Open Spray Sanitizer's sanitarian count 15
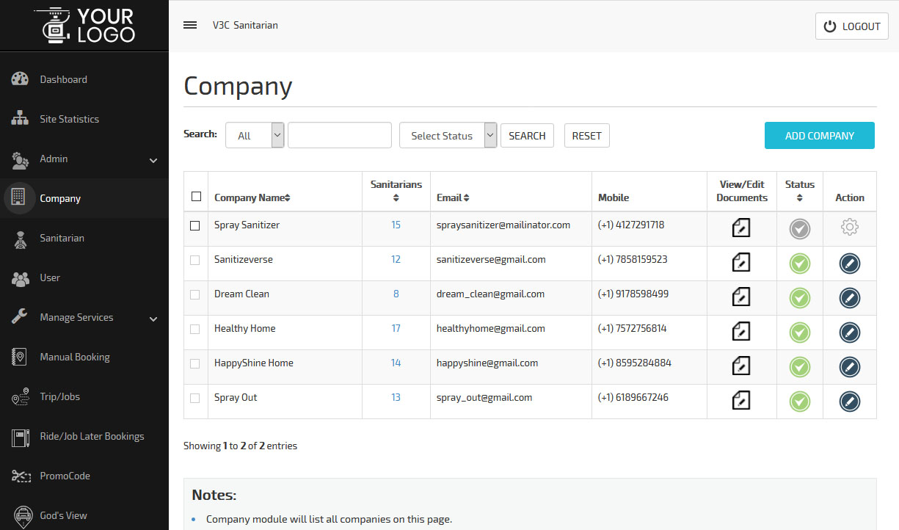Screen dimensions: 899x530 pos(396,225)
